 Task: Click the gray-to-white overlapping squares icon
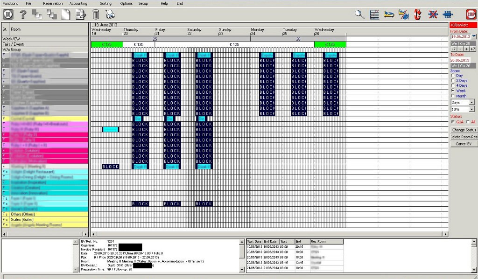click(37, 14)
